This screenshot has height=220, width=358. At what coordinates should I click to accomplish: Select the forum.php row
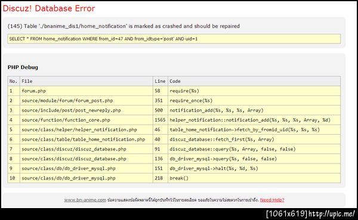[174, 91]
